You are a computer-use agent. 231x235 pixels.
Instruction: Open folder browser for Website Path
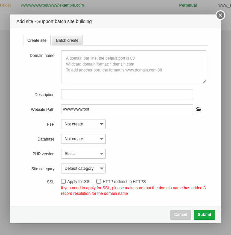pos(199,109)
